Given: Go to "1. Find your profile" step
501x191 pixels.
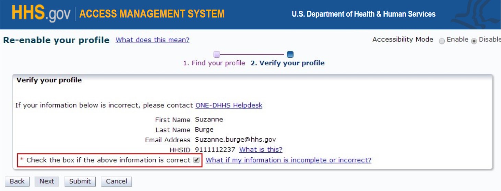Looking at the screenshot, I should 214,63.
